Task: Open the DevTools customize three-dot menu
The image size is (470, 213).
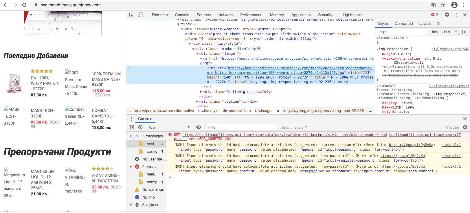Action: [x=456, y=15]
